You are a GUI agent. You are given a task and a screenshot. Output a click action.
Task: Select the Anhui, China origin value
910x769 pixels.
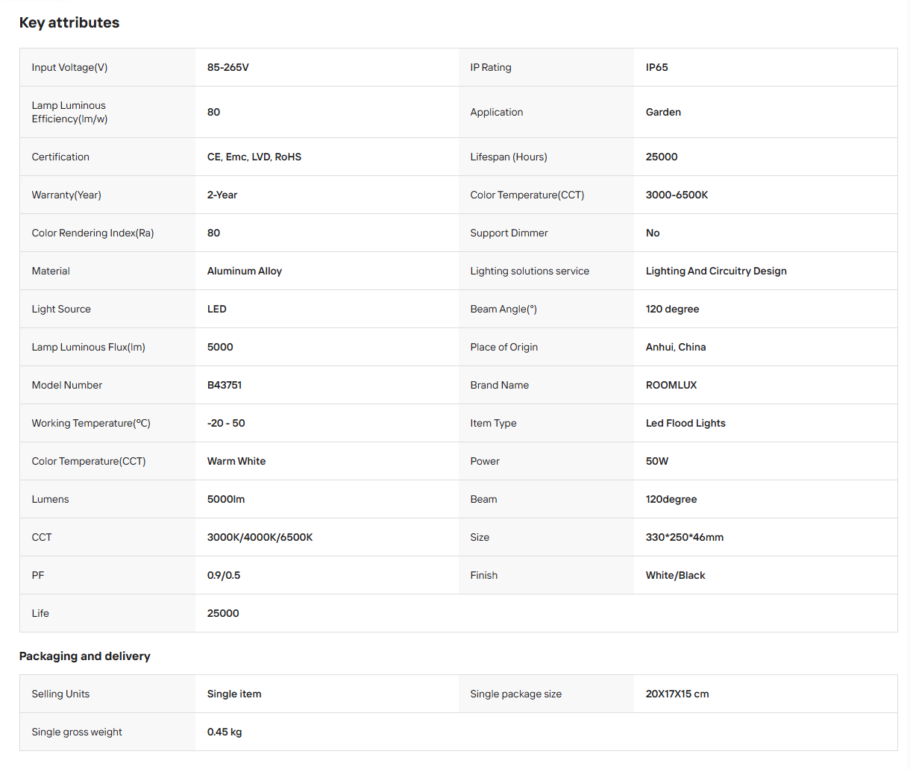point(676,347)
